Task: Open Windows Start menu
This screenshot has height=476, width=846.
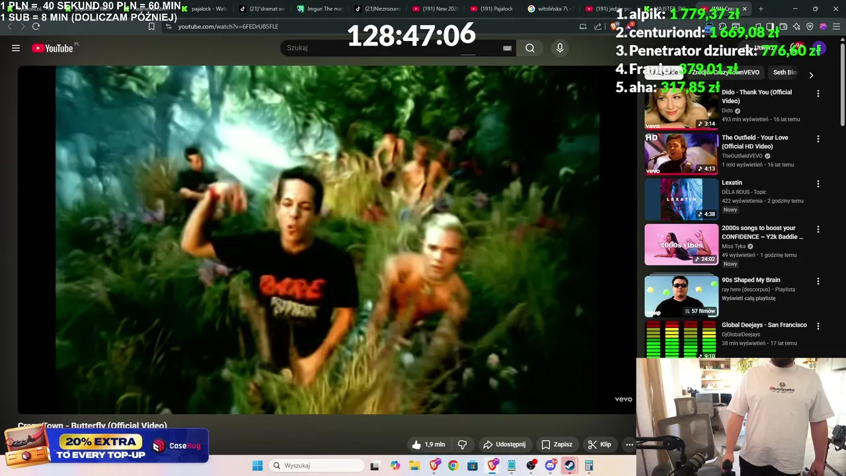Action: pyautogui.click(x=257, y=465)
